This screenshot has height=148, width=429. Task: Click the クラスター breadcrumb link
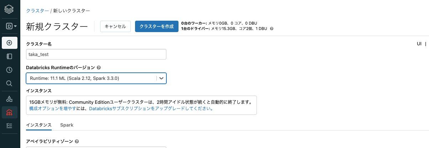(37, 11)
